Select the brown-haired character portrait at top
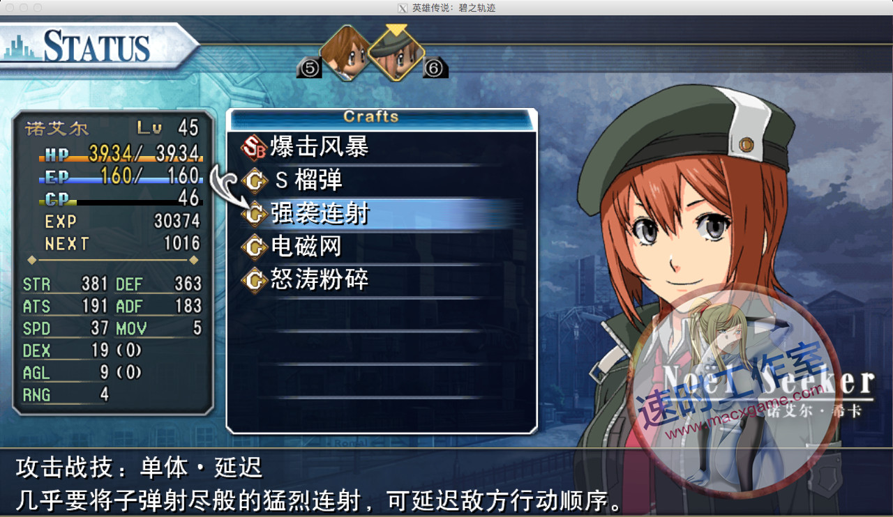 click(345, 53)
